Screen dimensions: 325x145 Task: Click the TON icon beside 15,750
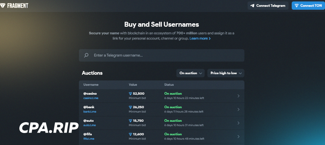click(130, 121)
